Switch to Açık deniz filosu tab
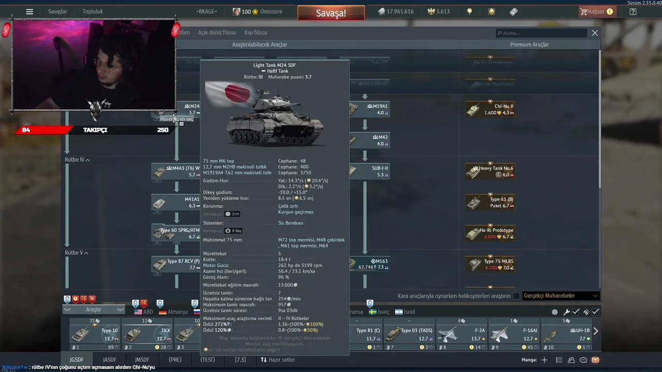 tap(217, 32)
